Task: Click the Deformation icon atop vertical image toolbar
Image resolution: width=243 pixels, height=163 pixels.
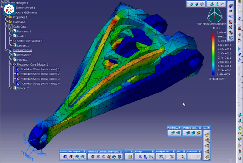Action: tap(231, 6)
